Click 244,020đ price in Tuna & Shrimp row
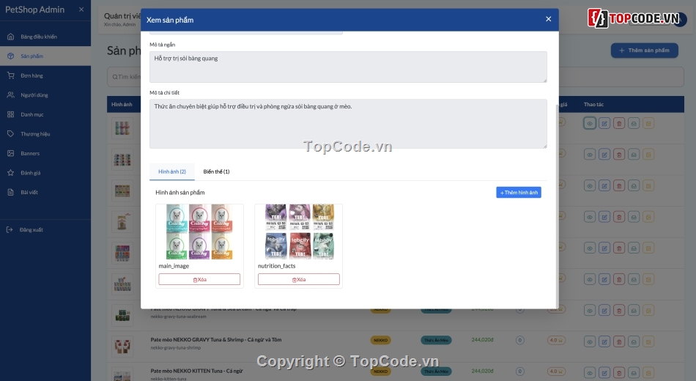Viewport: 696px width, 381px height. click(x=482, y=340)
